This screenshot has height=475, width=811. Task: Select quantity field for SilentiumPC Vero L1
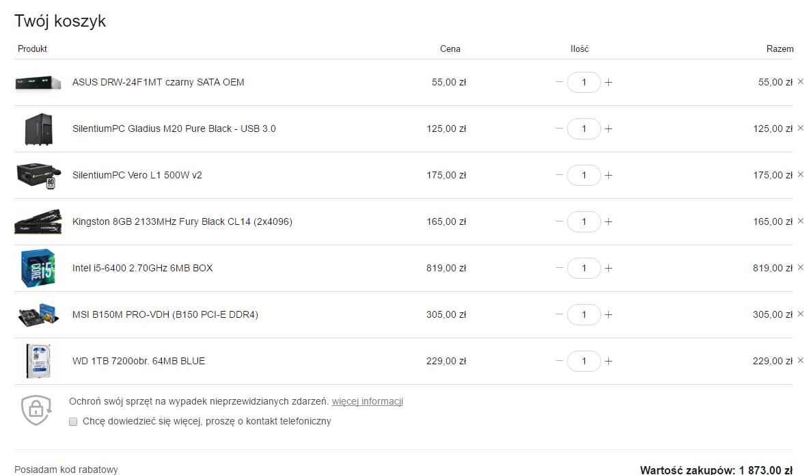[x=584, y=176]
